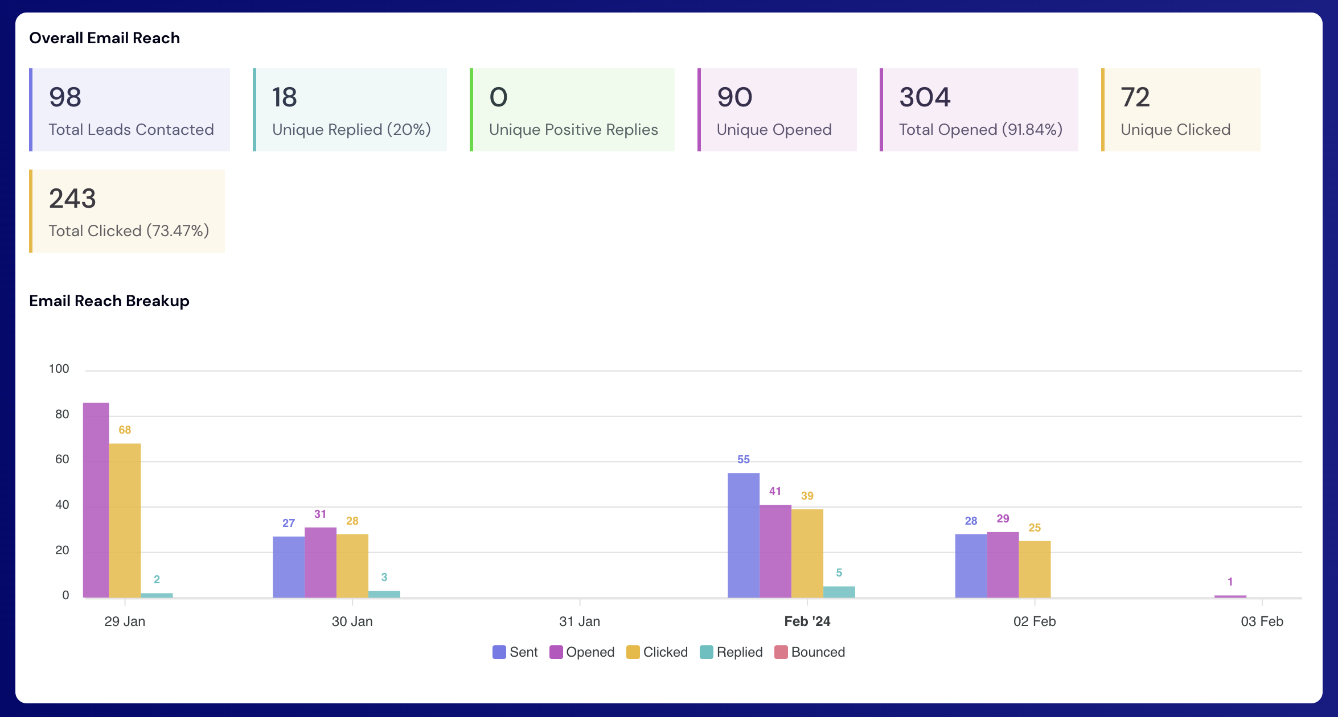Toggle the Bounced legend entry
1338x717 pixels.
click(810, 652)
